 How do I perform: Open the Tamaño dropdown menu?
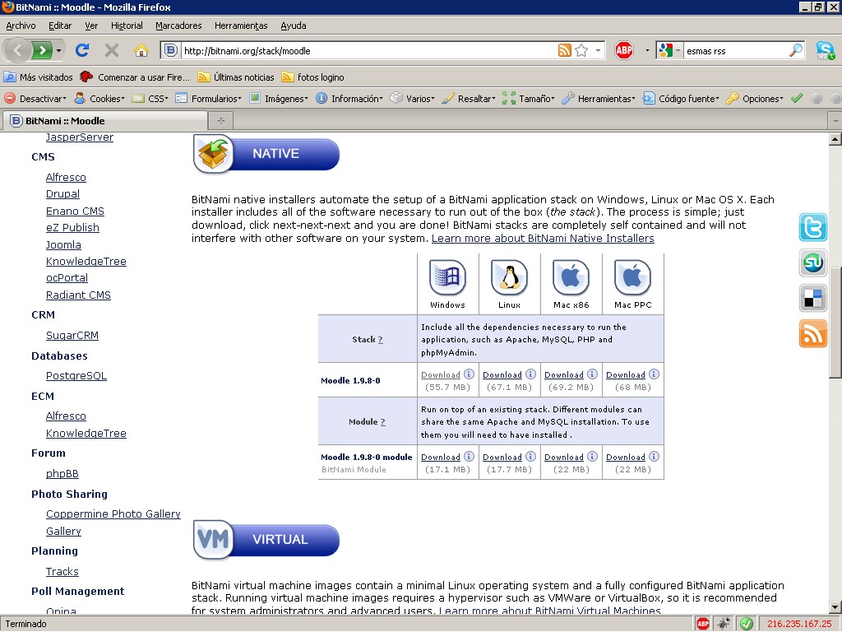(529, 99)
